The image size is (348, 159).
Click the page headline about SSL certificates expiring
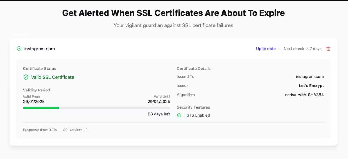pyautogui.click(x=173, y=13)
